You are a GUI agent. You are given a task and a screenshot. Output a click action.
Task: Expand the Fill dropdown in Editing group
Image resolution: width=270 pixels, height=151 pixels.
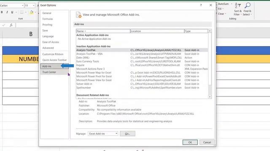pyautogui.click(x=223, y=9)
